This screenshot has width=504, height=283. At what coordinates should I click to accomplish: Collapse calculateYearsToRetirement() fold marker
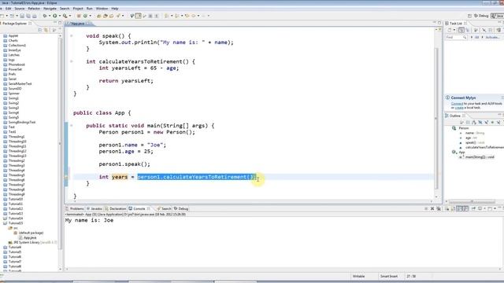point(72,61)
